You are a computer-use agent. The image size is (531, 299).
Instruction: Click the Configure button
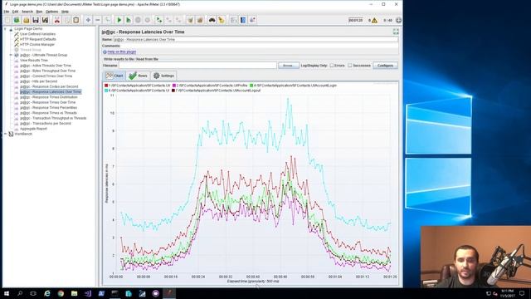tap(385, 66)
